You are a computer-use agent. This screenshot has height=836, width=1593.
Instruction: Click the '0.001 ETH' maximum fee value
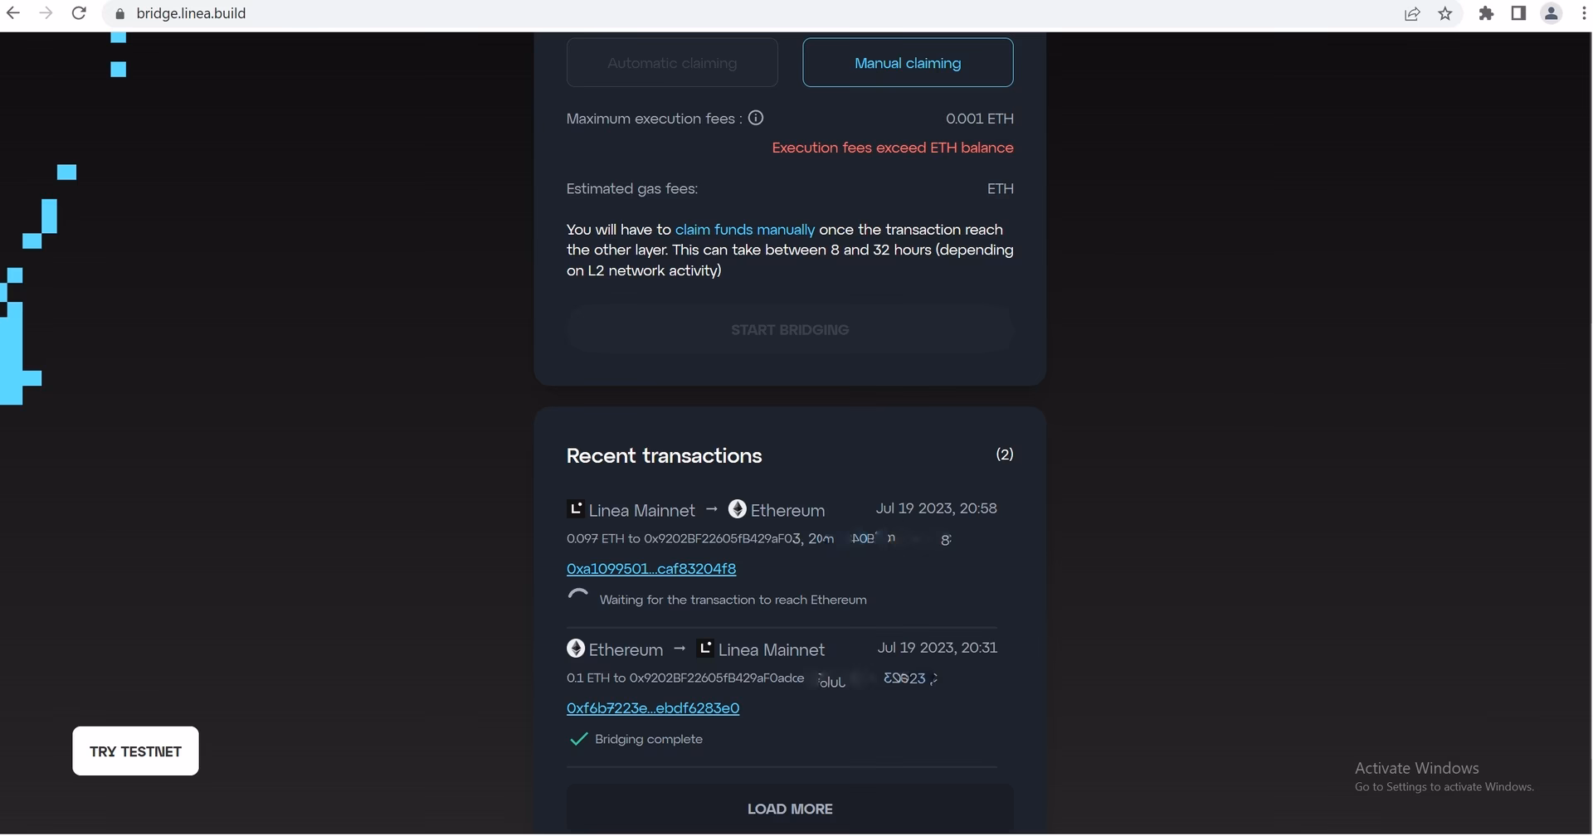tap(980, 119)
